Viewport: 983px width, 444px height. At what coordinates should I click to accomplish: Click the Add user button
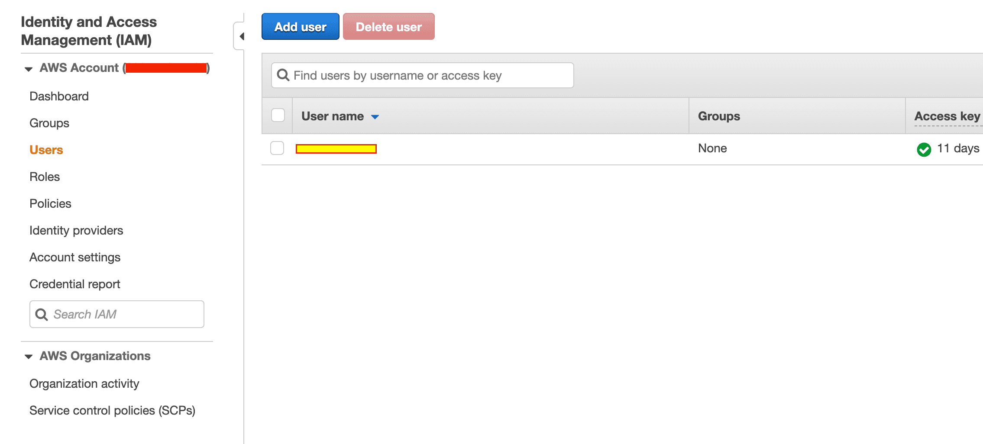tap(301, 26)
